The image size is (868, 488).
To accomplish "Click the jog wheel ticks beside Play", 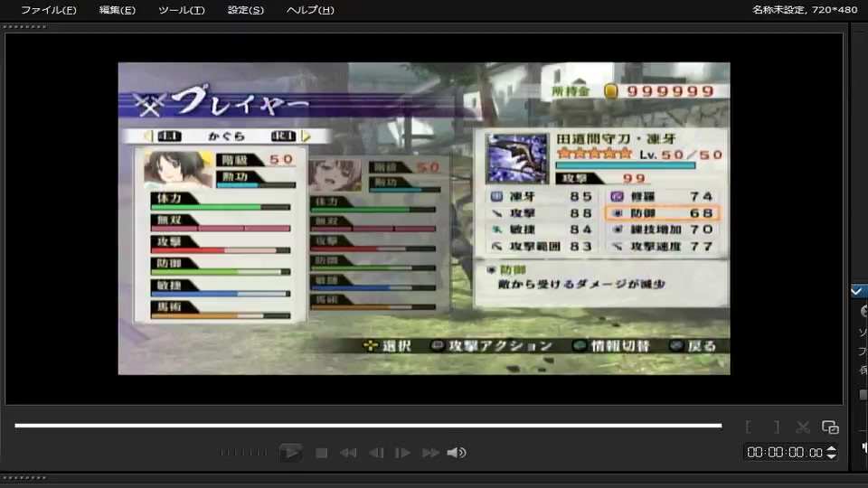I will [243, 453].
